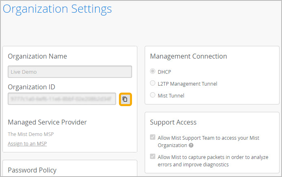Screen dimensions: 282x177
Task: Toggle Allow Mist Support Team access checkbox
Action: (153, 138)
